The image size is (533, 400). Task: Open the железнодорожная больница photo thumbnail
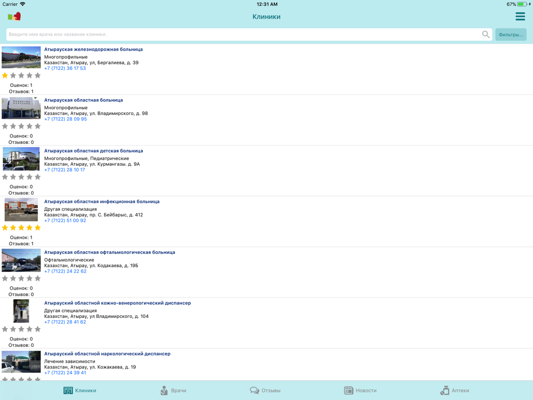[x=21, y=58]
